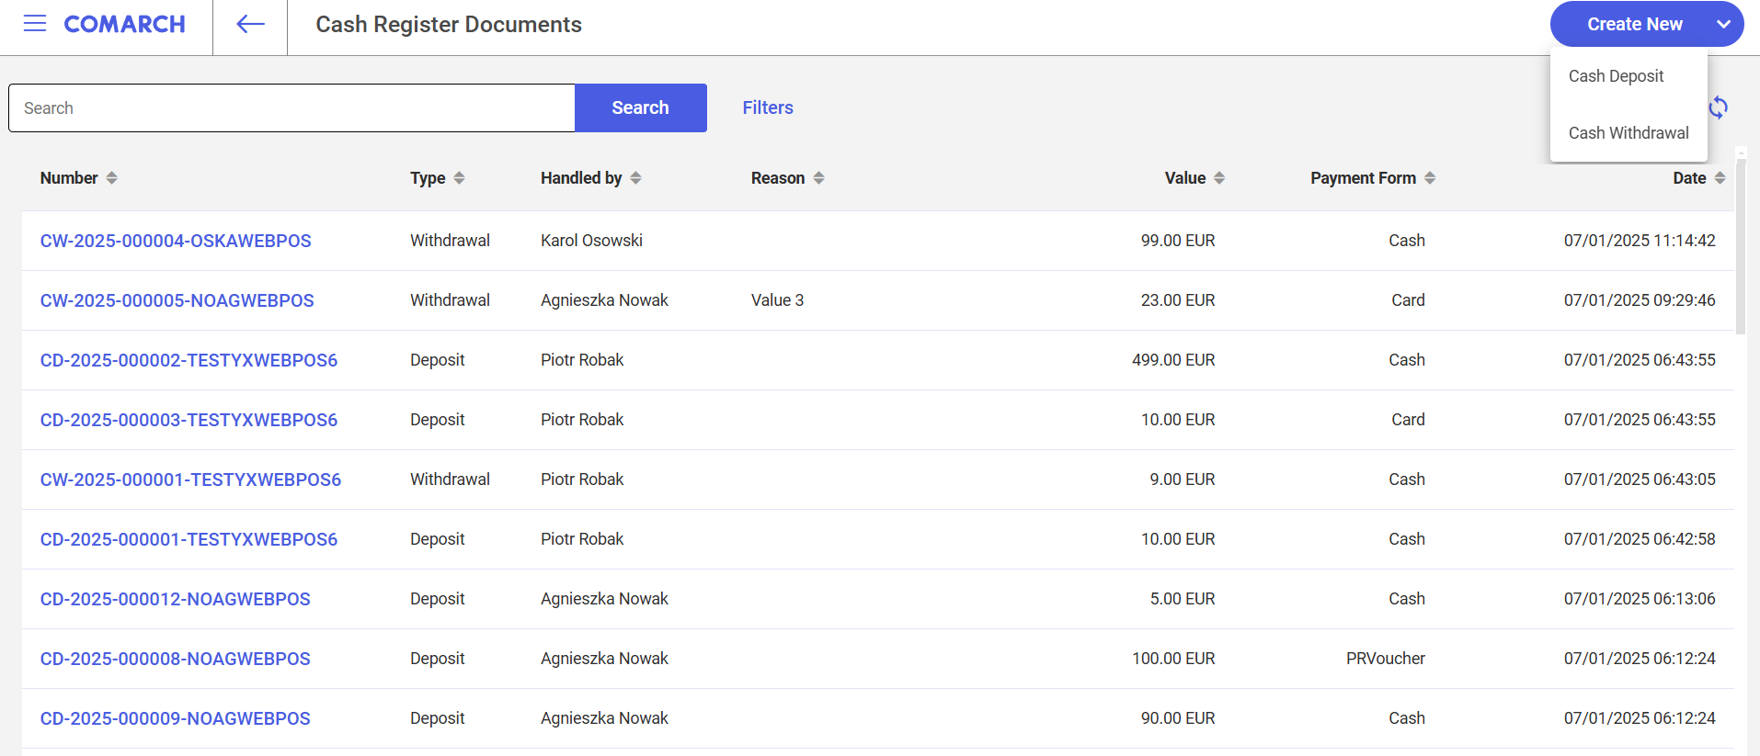
Task: Open document CD-2025-000002-TESTYXWEBPOS6
Action: (x=189, y=360)
